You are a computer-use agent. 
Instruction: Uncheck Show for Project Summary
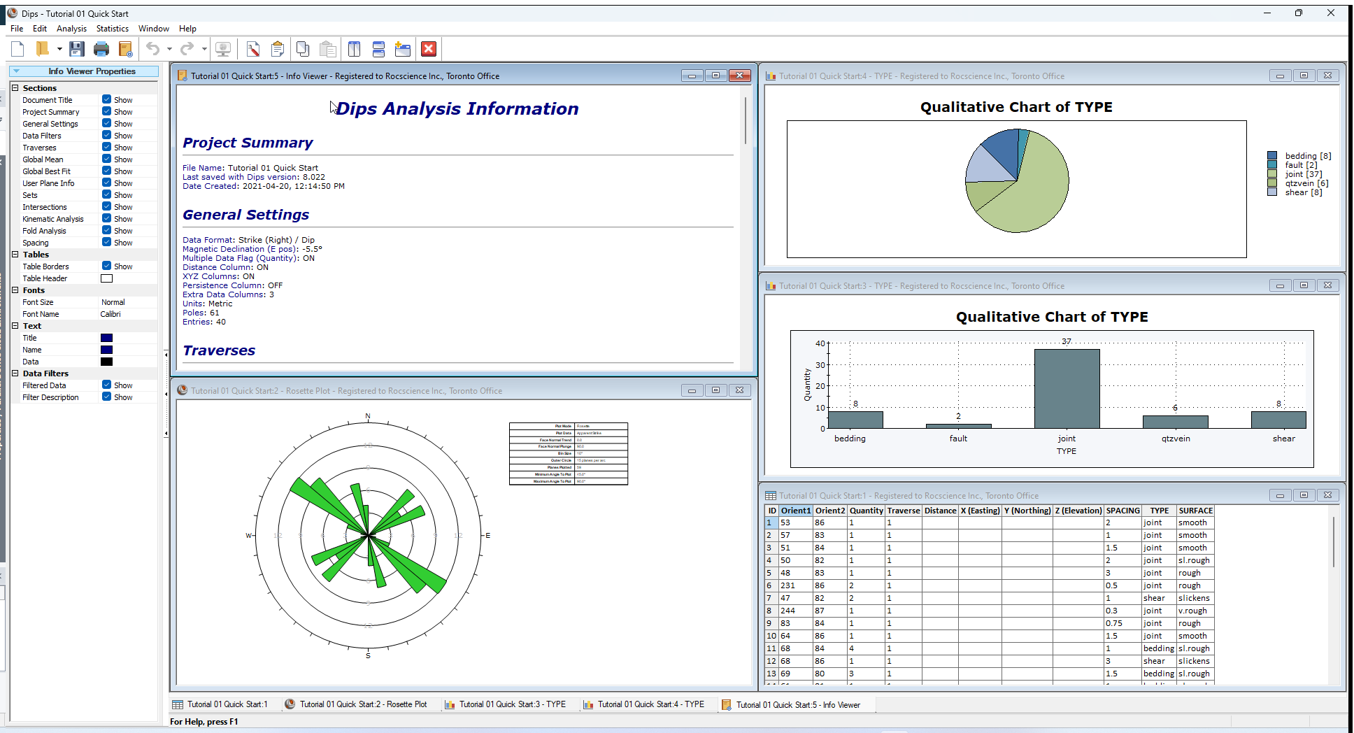106,112
